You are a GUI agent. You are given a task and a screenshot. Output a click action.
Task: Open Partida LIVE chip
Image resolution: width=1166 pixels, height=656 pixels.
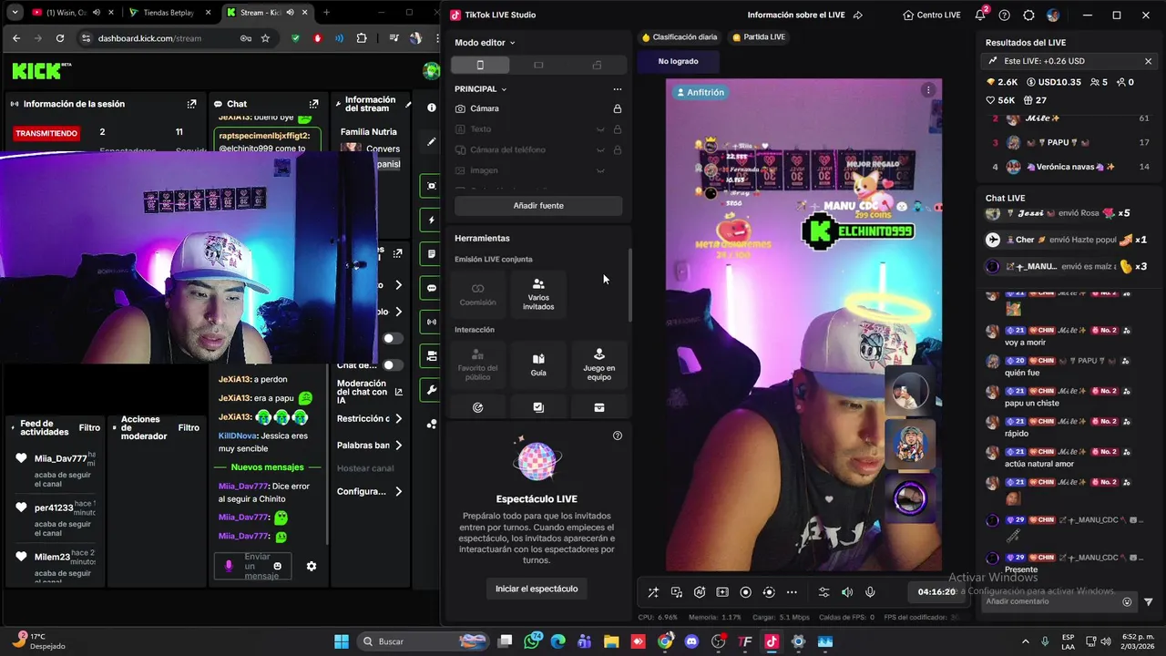759,37
